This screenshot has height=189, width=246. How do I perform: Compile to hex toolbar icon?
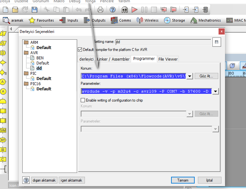pos(196,10)
